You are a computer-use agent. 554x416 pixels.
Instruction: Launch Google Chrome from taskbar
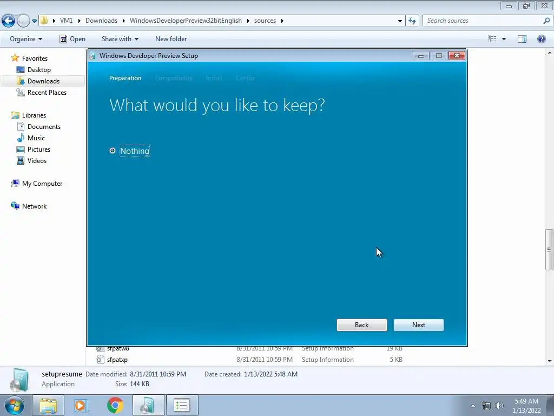tap(115, 405)
